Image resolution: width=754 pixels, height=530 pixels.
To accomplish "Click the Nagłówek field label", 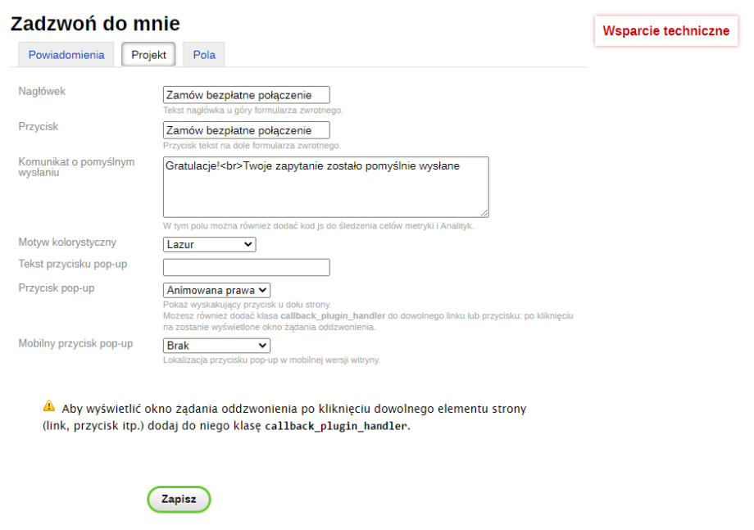I will (42, 91).
